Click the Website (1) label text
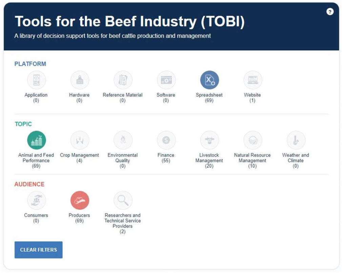347x273 pixels. pos(252,98)
